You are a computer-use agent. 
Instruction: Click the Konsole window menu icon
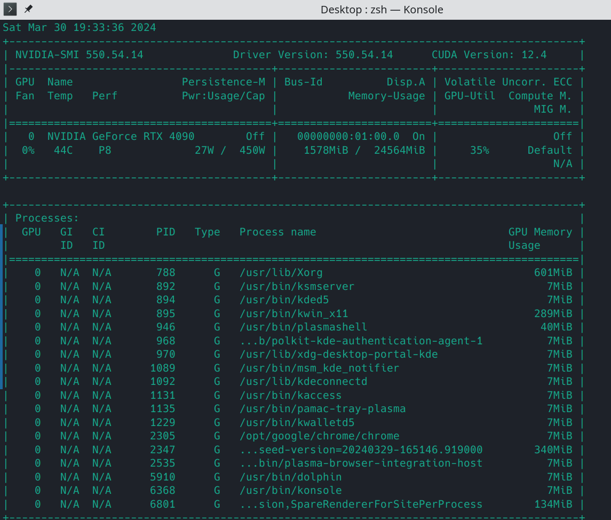(x=10, y=9)
